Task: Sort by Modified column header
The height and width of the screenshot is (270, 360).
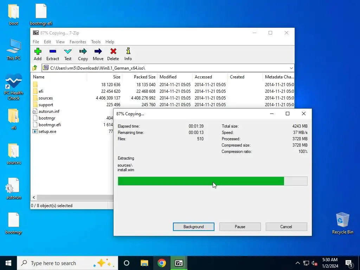Action: tap(175, 77)
